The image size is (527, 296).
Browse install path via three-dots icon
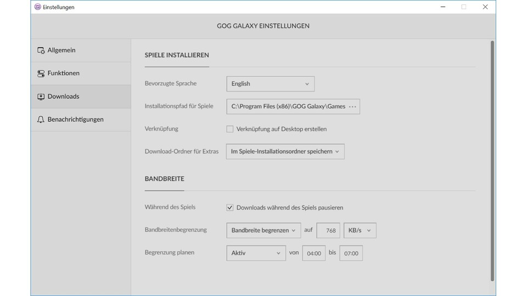click(352, 106)
